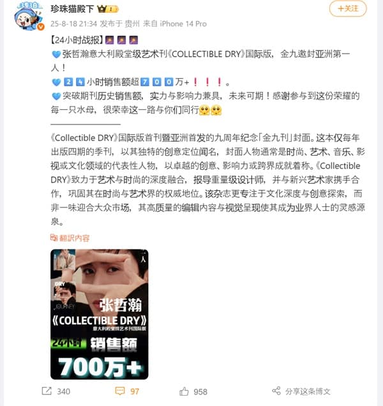Viewport: 383px width, 406px height.
Task: Open the 珍珠猫殿下 profile avatar
Action: tap(29, 16)
